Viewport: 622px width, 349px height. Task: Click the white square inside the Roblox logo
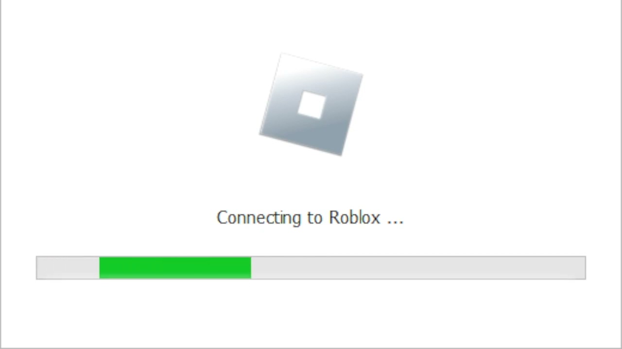click(311, 105)
